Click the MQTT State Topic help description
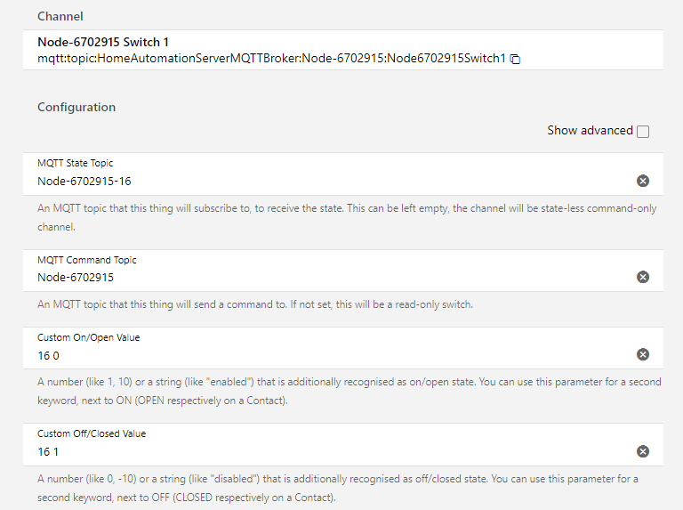The height and width of the screenshot is (510, 683). pyautogui.click(x=338, y=218)
